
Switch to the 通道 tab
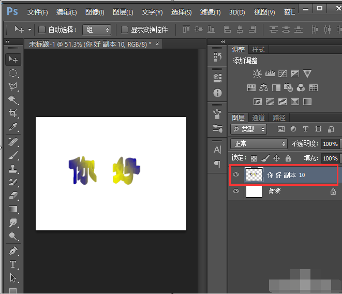(259, 117)
